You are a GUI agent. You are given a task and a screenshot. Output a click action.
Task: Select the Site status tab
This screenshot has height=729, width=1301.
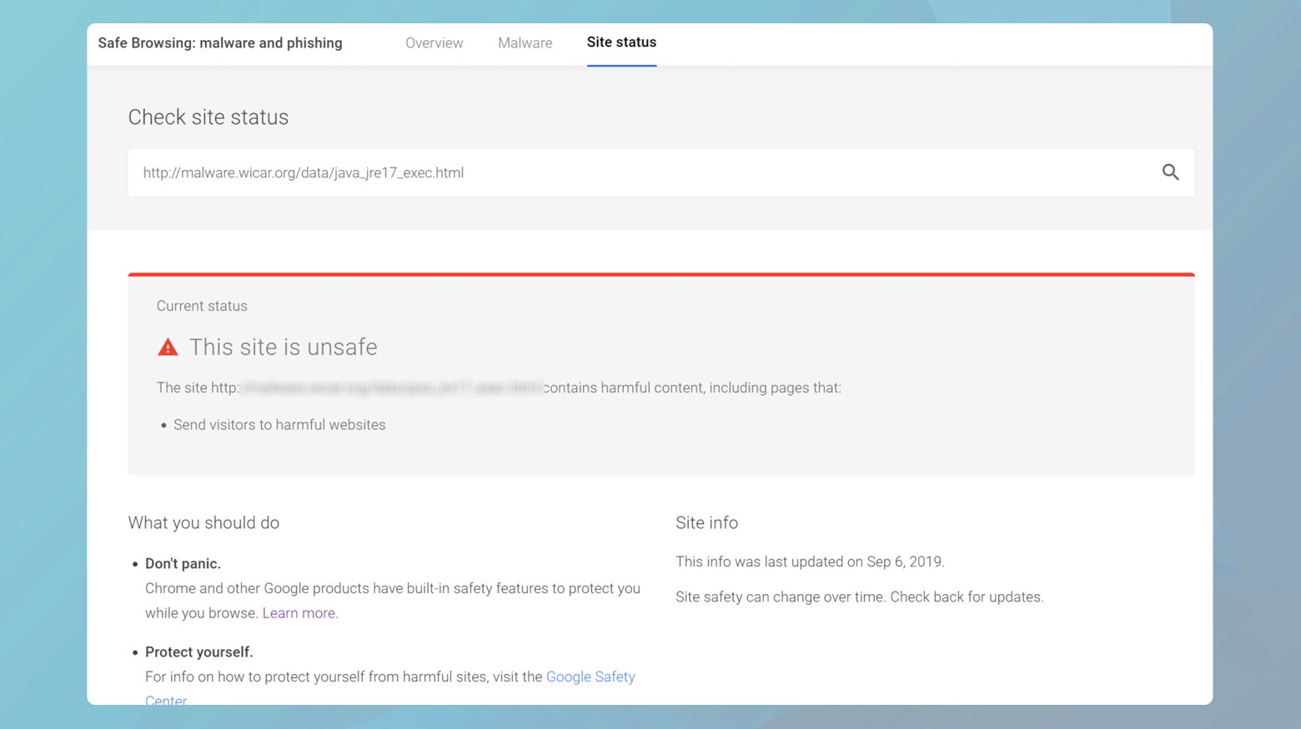click(x=621, y=42)
